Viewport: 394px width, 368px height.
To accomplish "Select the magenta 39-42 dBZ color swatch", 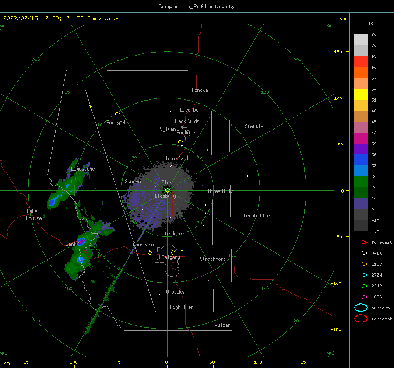I will click(361, 138).
